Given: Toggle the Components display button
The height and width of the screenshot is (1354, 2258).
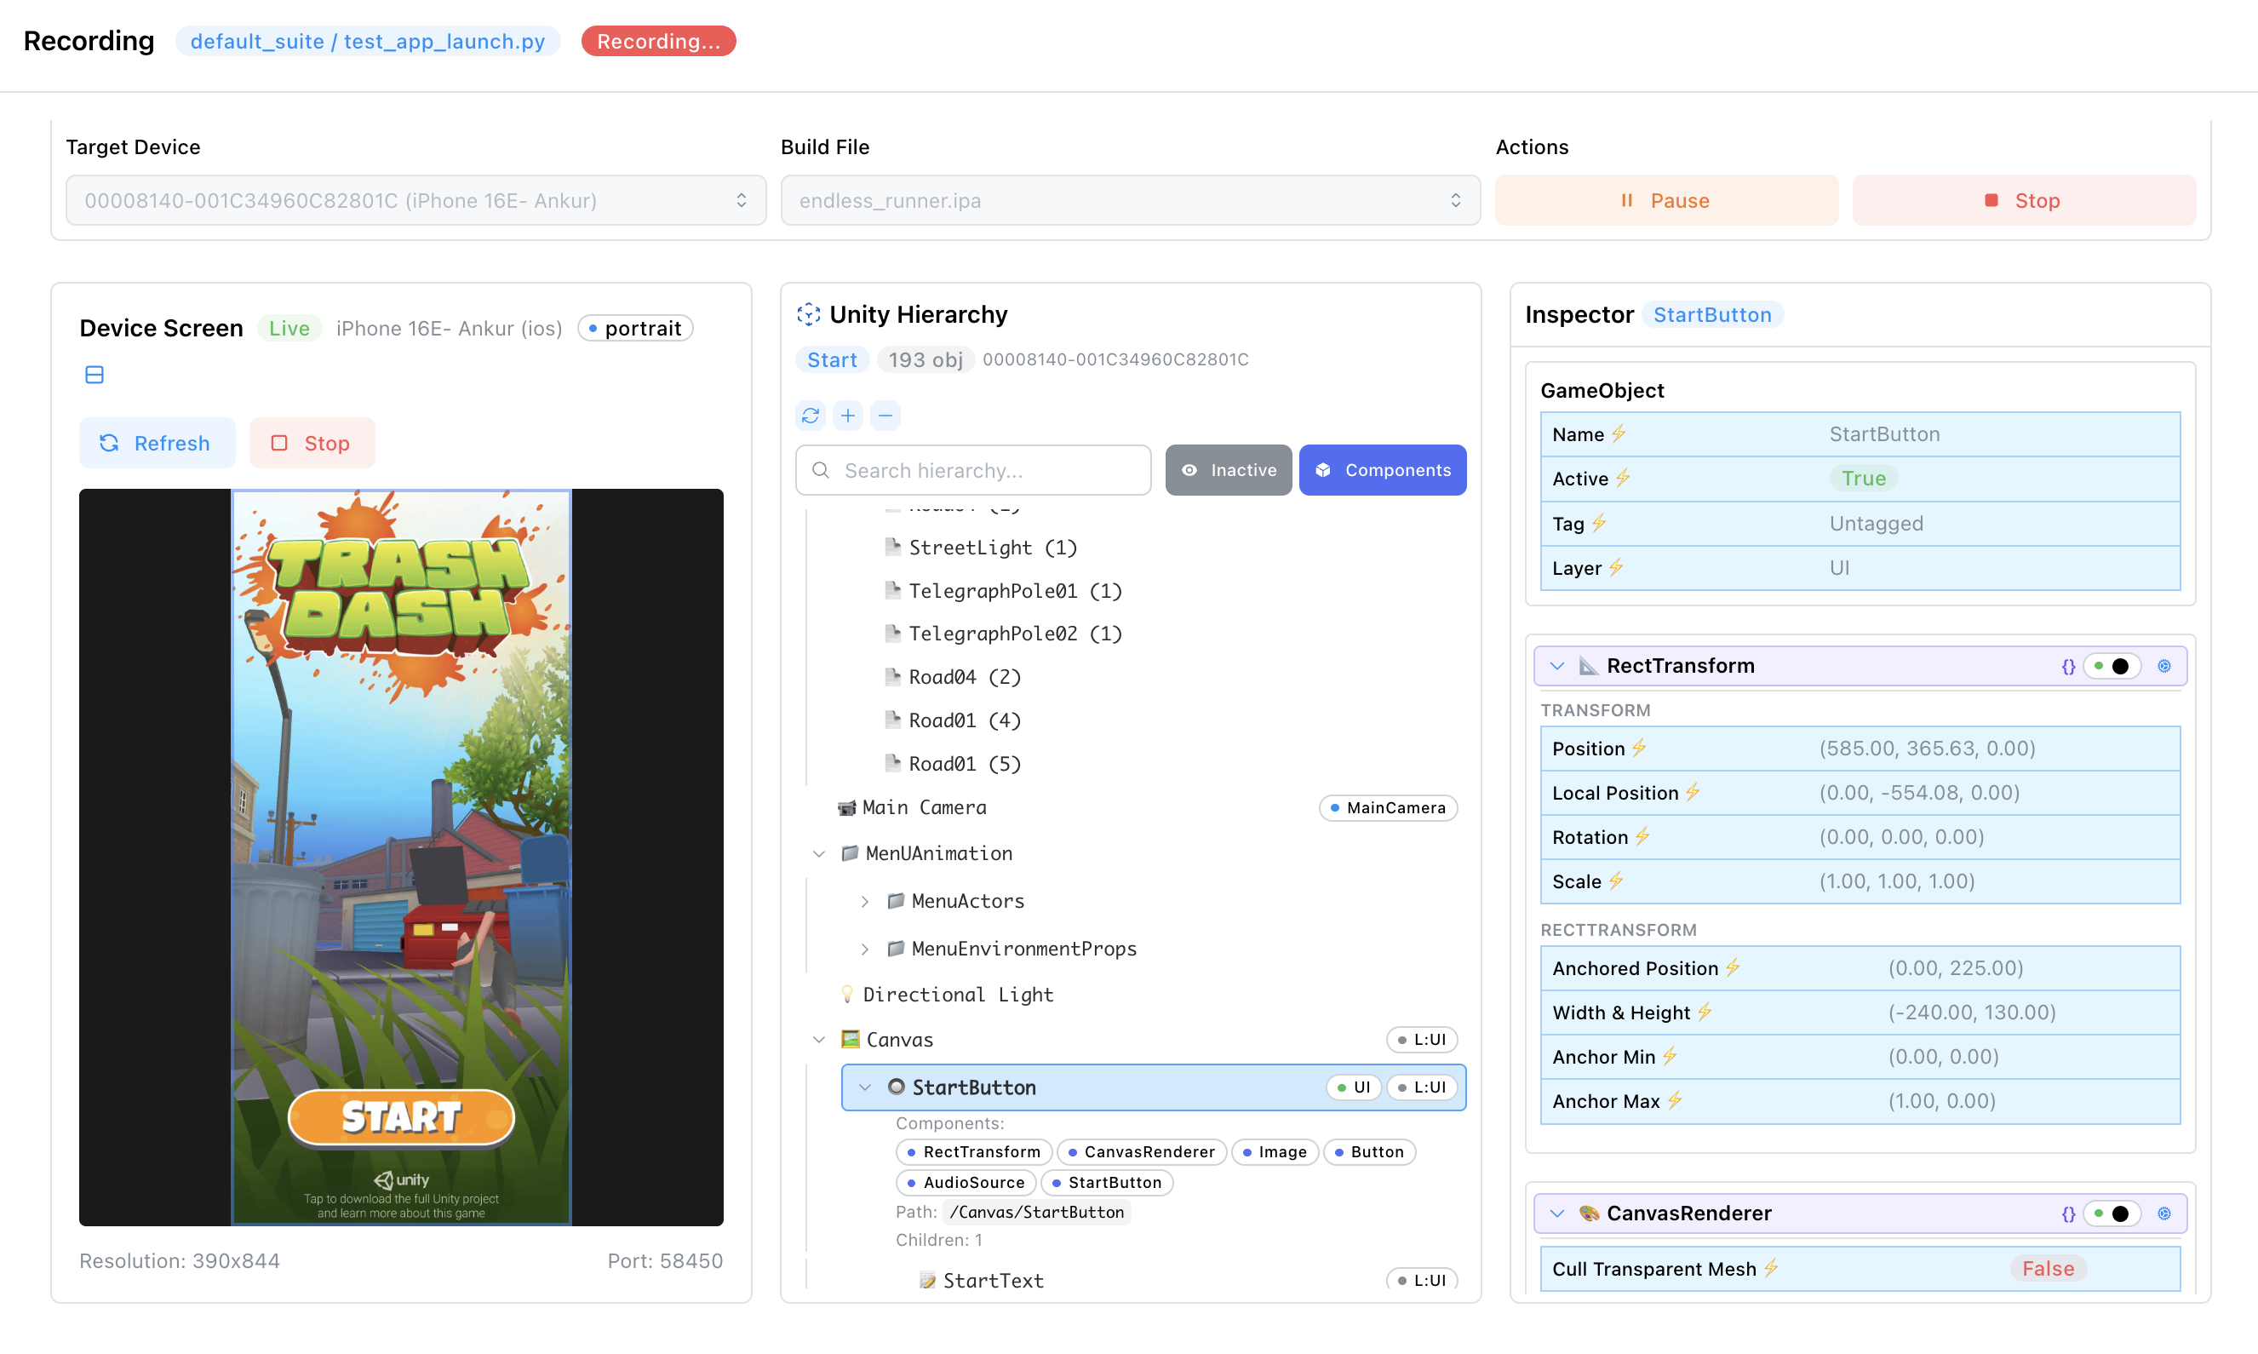Looking at the screenshot, I should [1383, 470].
